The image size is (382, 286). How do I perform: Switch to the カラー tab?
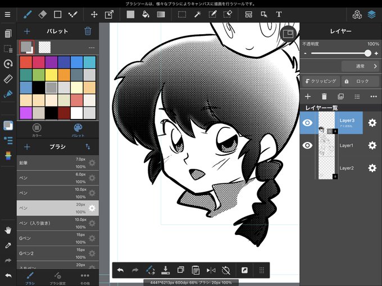click(x=37, y=130)
